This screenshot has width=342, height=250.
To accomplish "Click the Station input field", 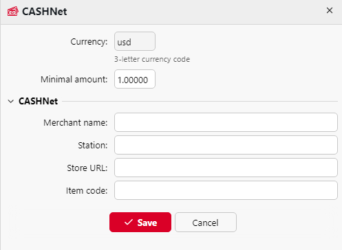I will coord(226,145).
